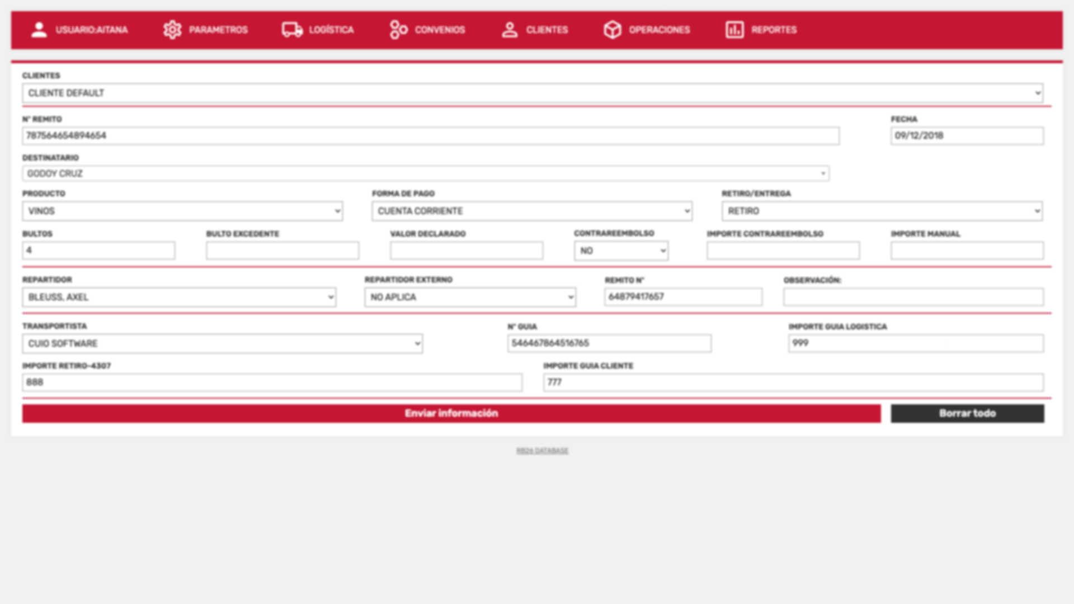Open the Repartidor Externo dropdown
Viewport: 1074px width, 604px height.
tap(470, 297)
